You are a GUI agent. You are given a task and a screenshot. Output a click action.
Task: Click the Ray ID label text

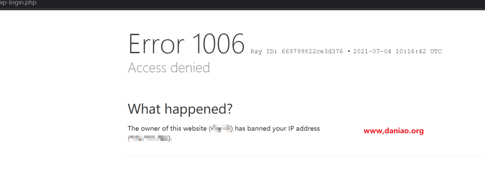pos(264,52)
